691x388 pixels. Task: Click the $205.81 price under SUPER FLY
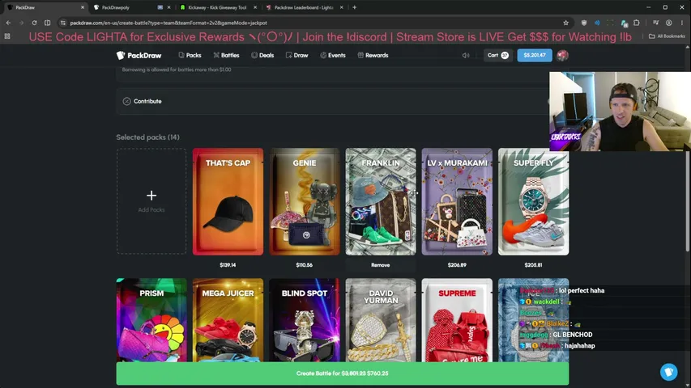click(x=533, y=265)
